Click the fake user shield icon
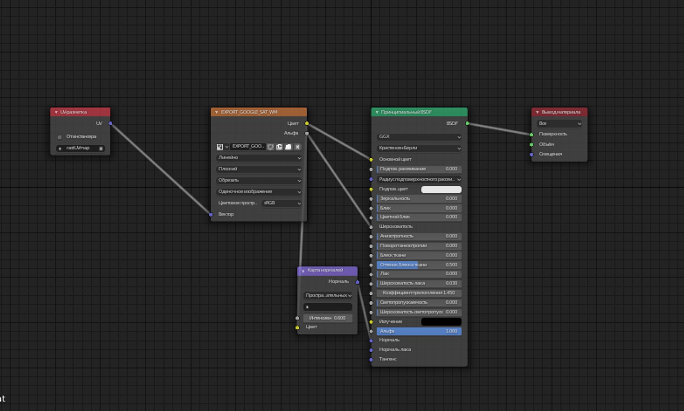Screen dimensions: 684x411 click(270, 147)
